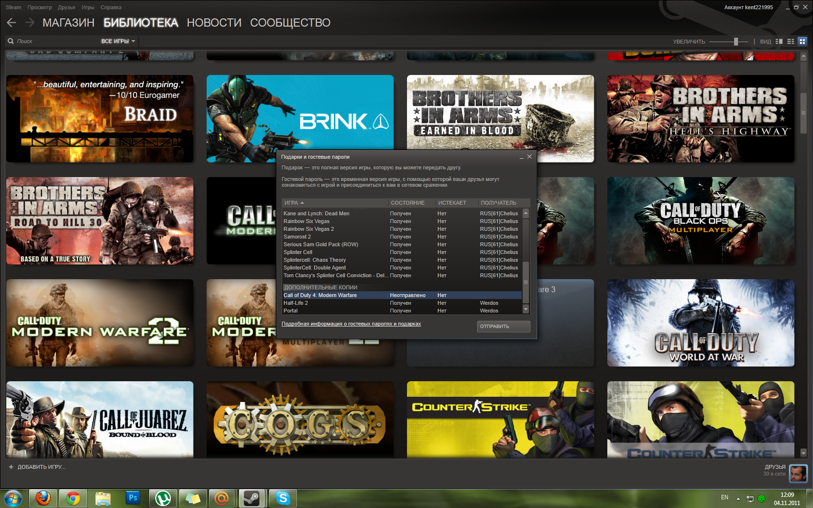The height and width of the screenshot is (508, 813).
Task: Click the ДРУЗЬЯ label
Action: tap(775, 467)
